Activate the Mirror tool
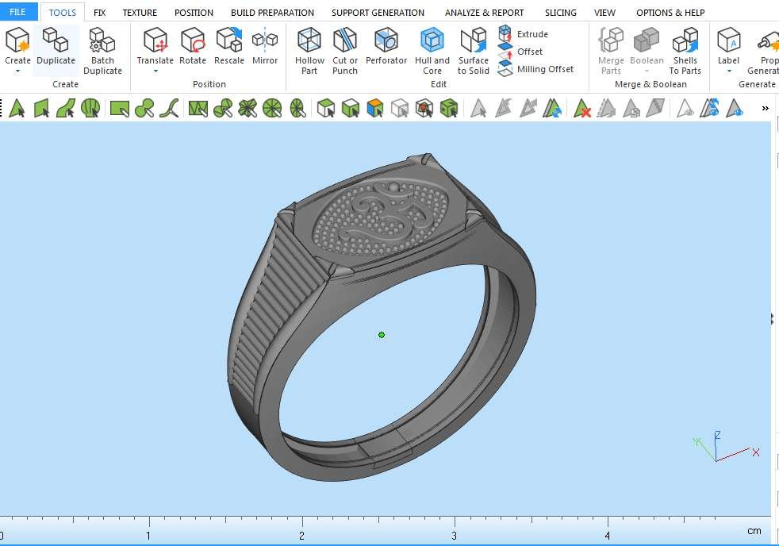 pyautogui.click(x=265, y=47)
